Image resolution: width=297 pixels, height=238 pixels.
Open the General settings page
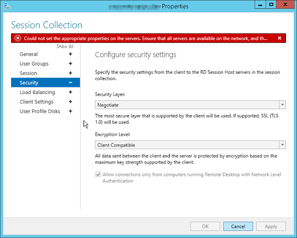tap(29, 54)
